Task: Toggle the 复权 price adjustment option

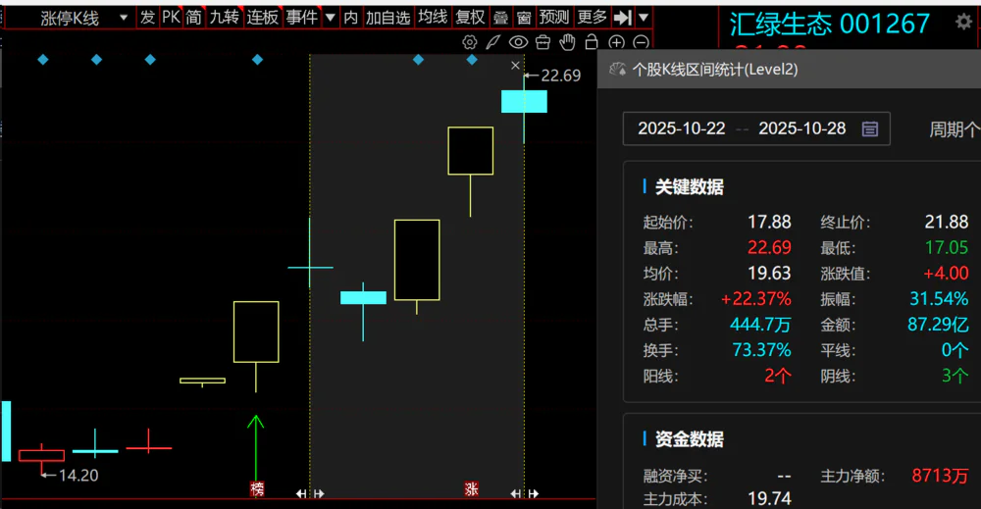Action: pyautogui.click(x=471, y=18)
